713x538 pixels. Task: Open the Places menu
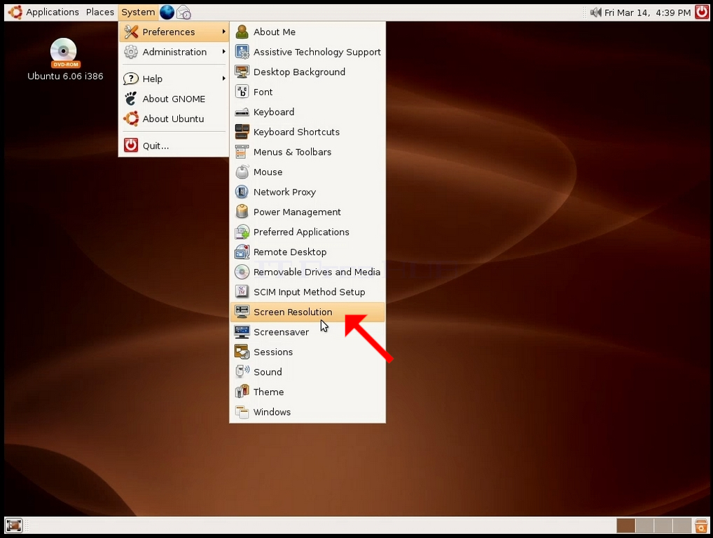[x=100, y=13]
